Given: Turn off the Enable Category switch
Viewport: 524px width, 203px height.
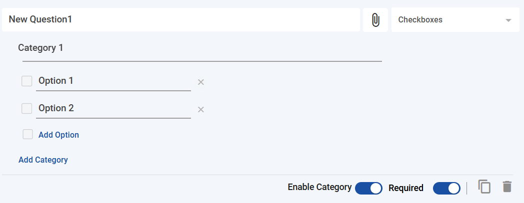Looking at the screenshot, I should [x=368, y=188].
